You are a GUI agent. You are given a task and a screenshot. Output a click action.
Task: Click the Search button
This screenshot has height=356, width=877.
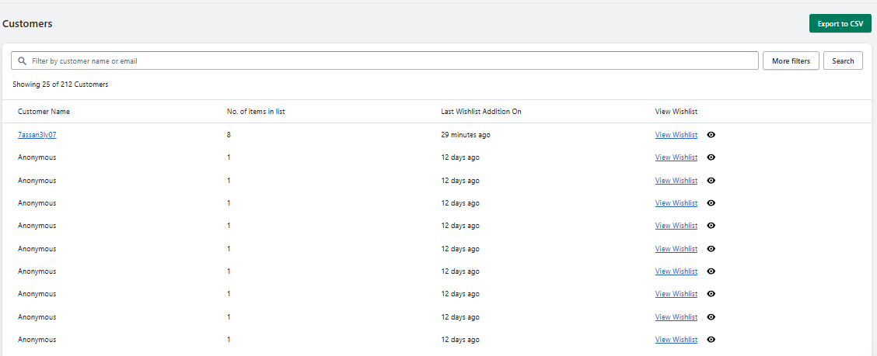click(843, 60)
